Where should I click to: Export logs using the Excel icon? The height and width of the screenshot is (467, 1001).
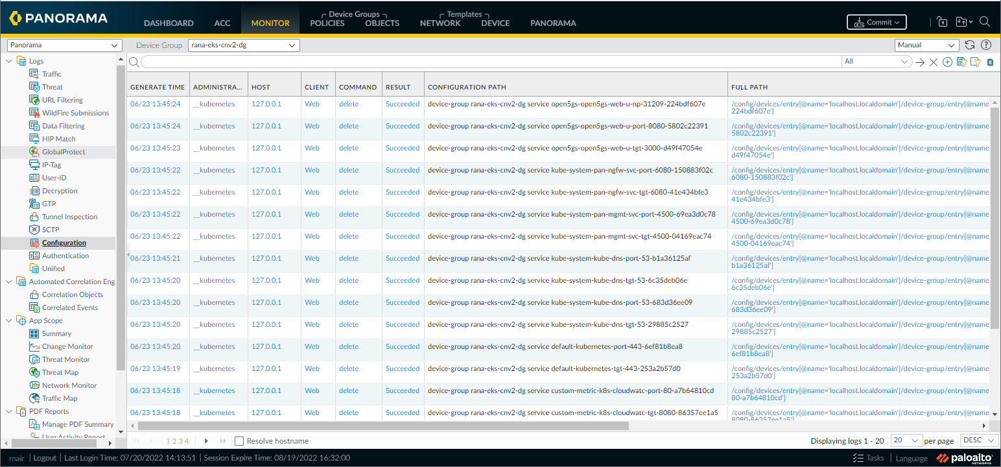click(x=990, y=62)
